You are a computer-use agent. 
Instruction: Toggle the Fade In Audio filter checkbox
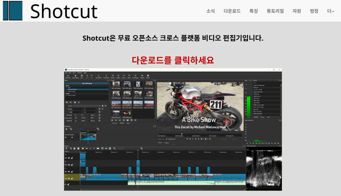click(66, 96)
